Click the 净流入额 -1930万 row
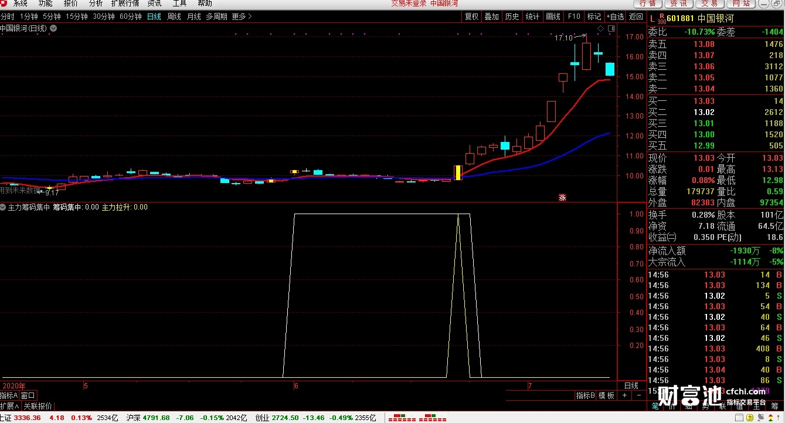 pyautogui.click(x=715, y=251)
